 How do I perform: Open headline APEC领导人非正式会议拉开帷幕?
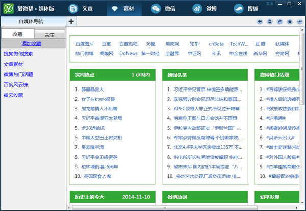pos(207,109)
